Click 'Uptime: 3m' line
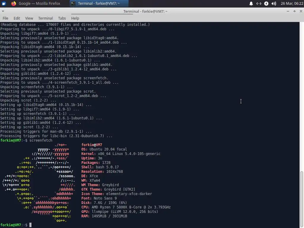Image resolution: width=304 pixels, height=228 pixels. [92, 158]
